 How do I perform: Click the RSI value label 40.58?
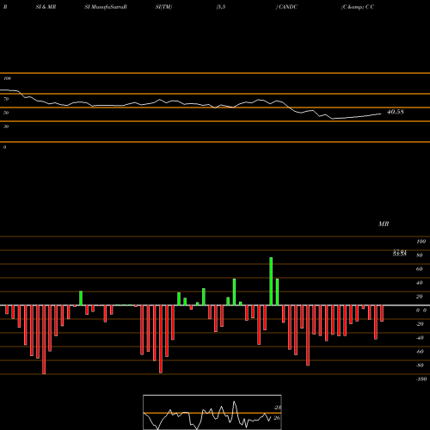click(x=396, y=112)
